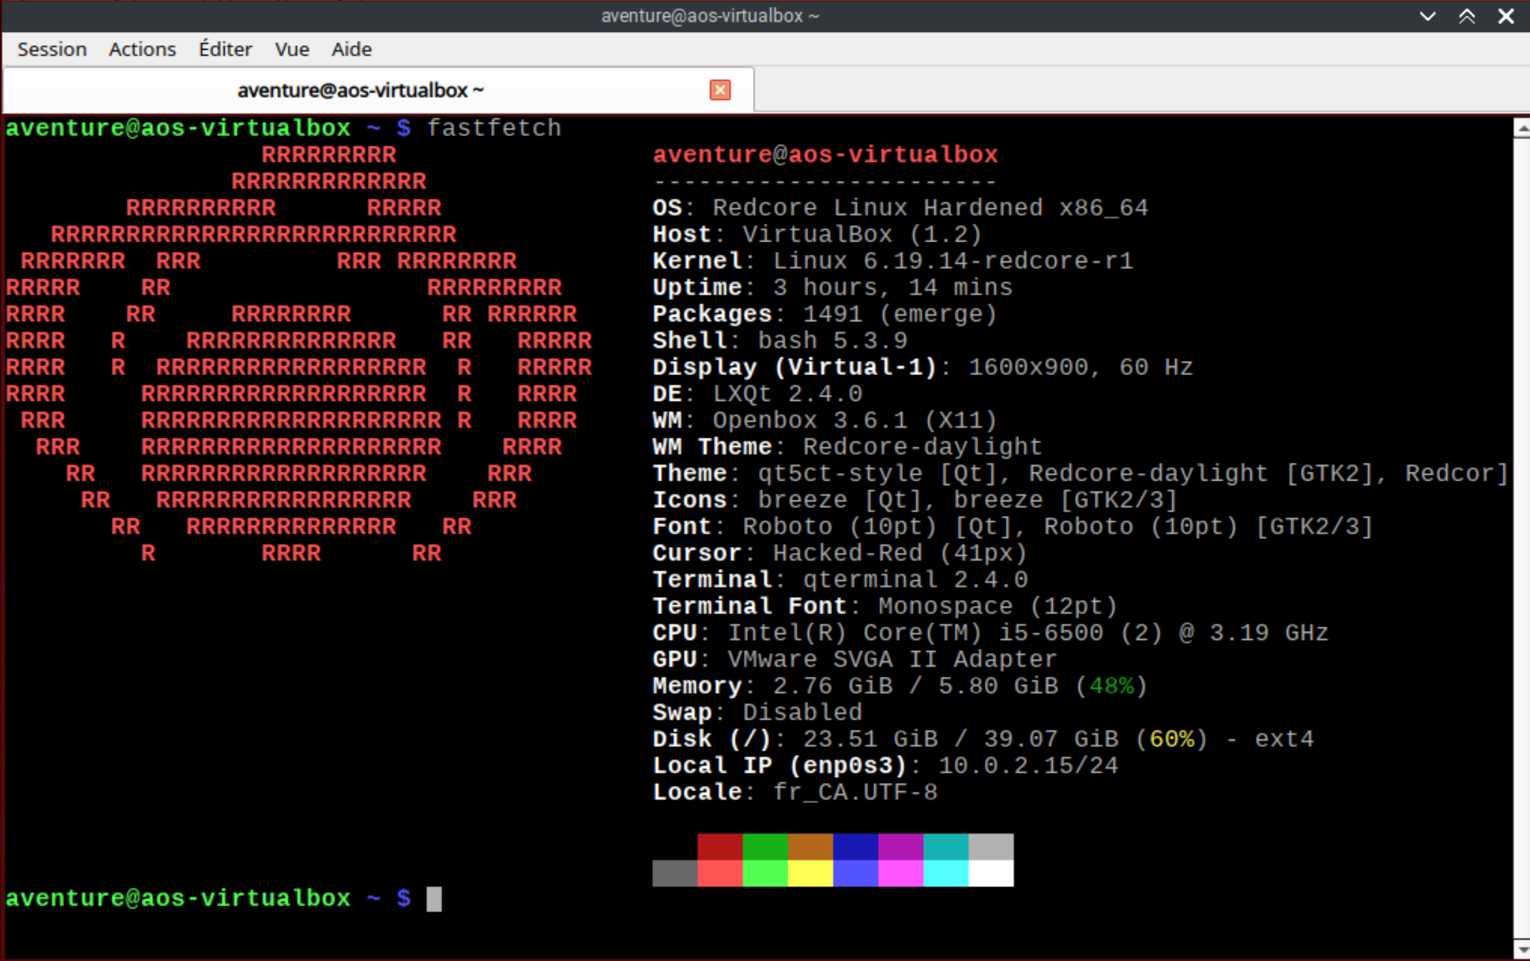
Task: Click '10.0.2.15/24' local IP value
Action: tap(1028, 766)
